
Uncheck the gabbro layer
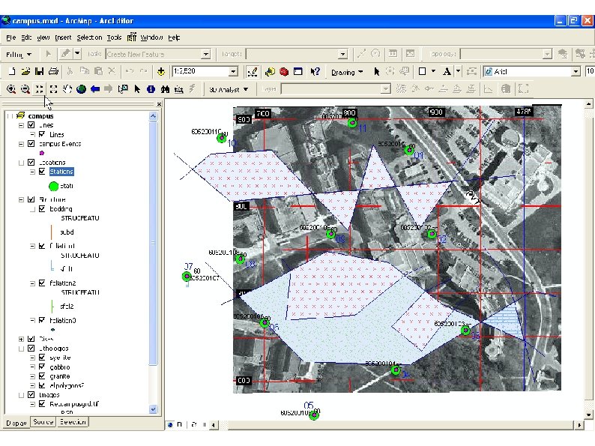(x=42, y=367)
